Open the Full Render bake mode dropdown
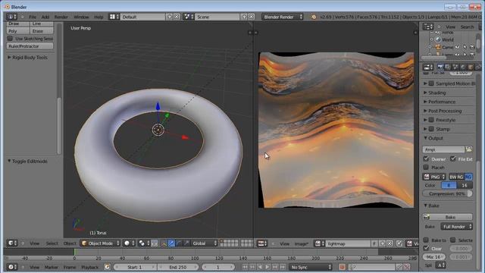Viewport: 485px width, 273px height. [x=456, y=227]
